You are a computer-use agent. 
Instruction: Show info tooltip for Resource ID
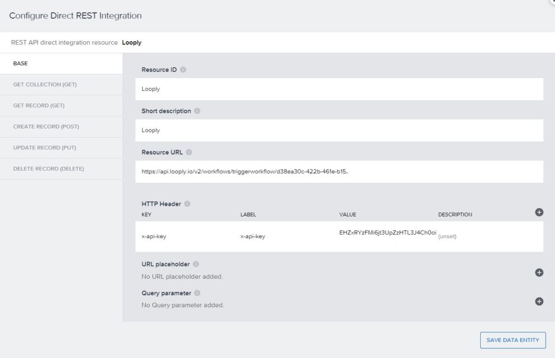[183, 70]
